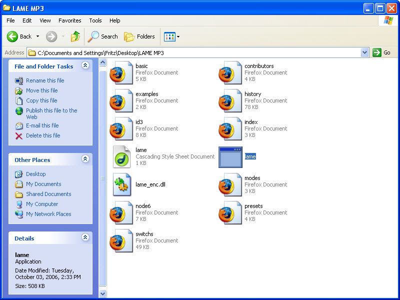Collapse the File and Folder Tasks panel
The image size is (400, 300).
tap(85, 65)
